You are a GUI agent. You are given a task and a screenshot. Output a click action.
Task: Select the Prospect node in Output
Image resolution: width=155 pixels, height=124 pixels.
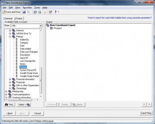(58, 28)
